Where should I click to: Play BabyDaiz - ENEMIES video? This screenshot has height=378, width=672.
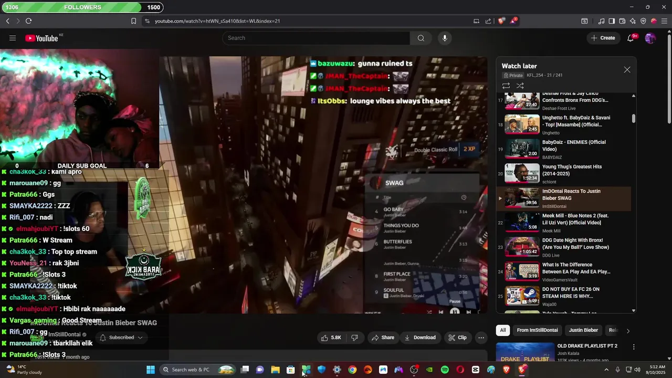pyautogui.click(x=564, y=149)
